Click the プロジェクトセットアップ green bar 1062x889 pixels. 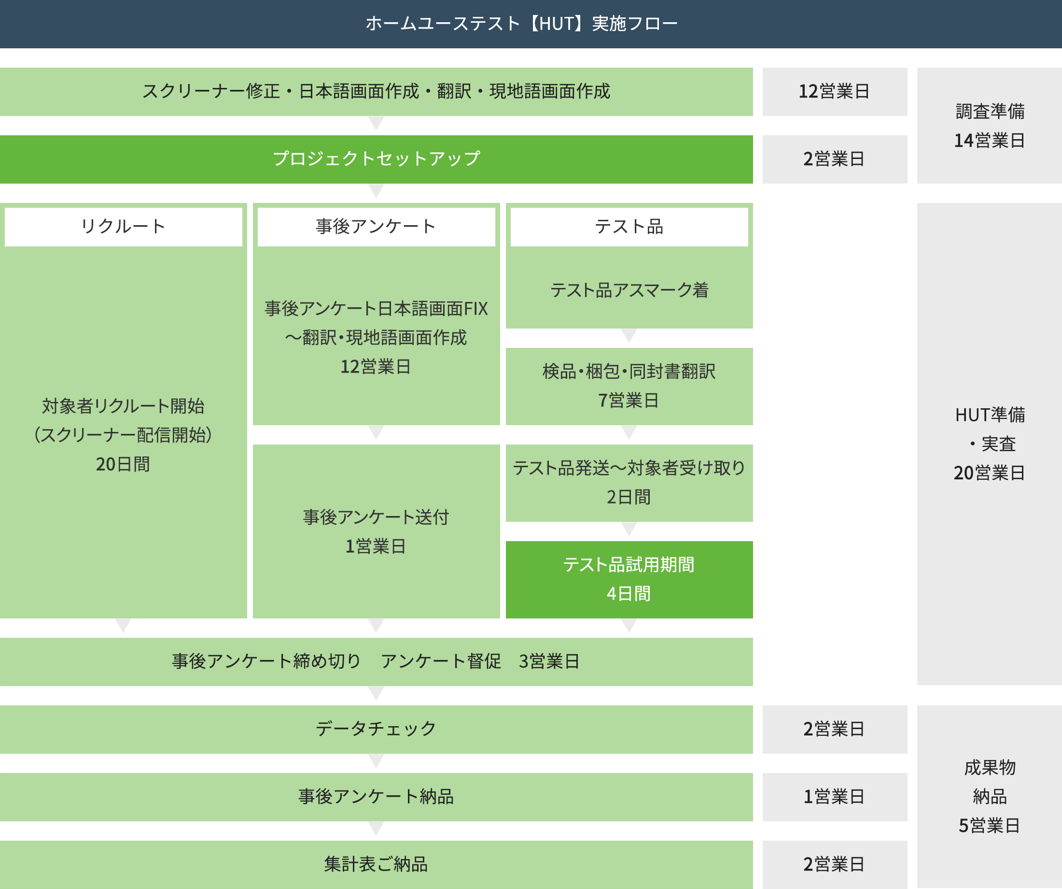377,158
